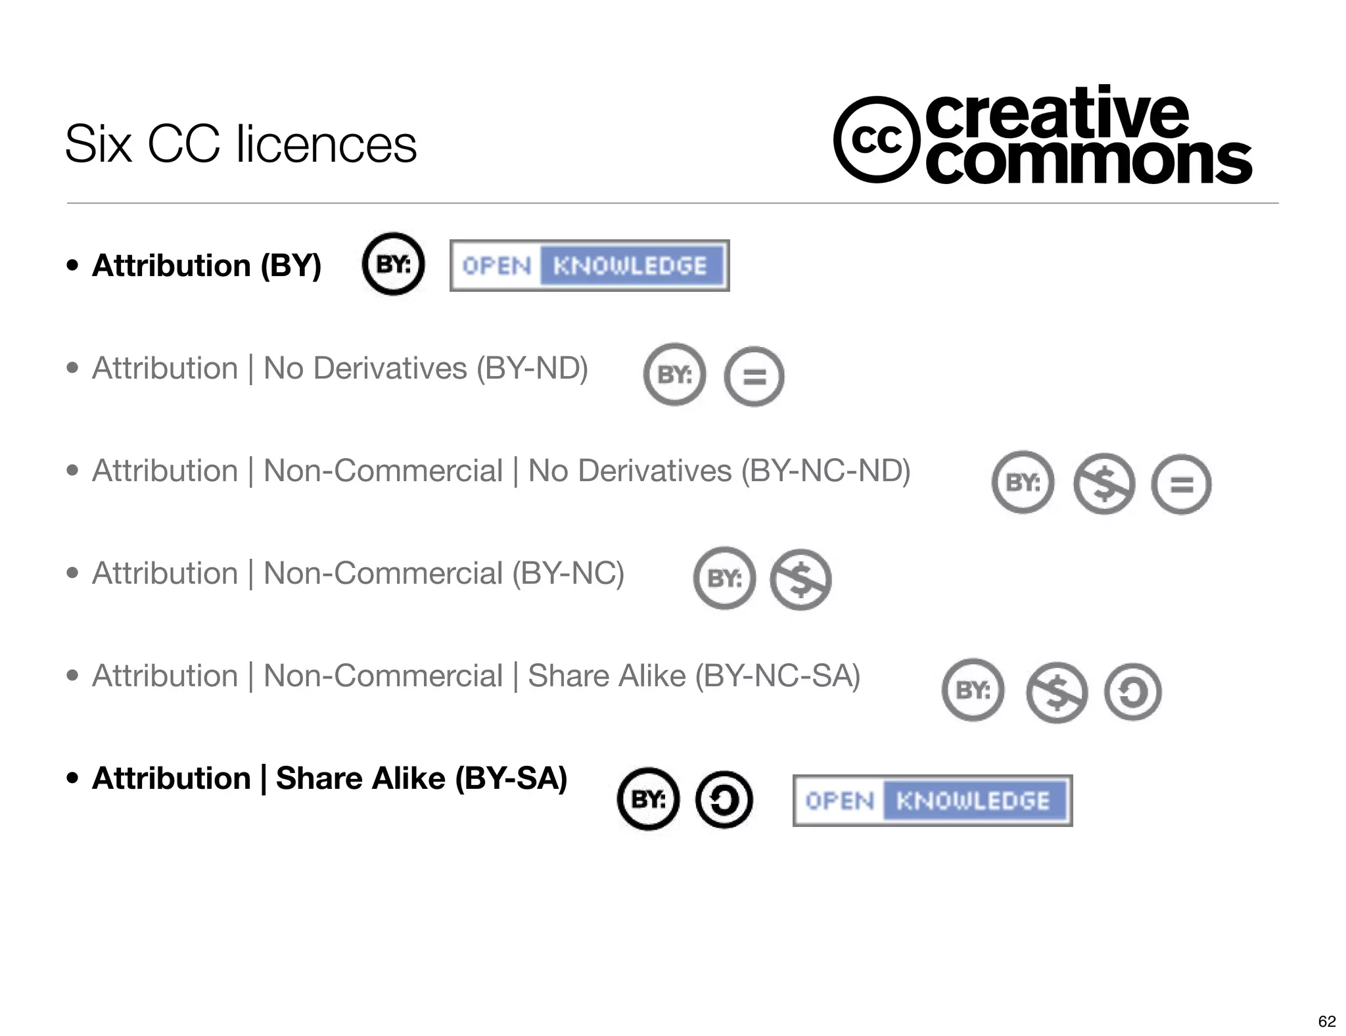Click the slide page number 62
The image size is (1346, 1036).
click(1327, 1021)
